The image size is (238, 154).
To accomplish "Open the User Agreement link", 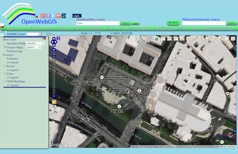I will point(140,29).
